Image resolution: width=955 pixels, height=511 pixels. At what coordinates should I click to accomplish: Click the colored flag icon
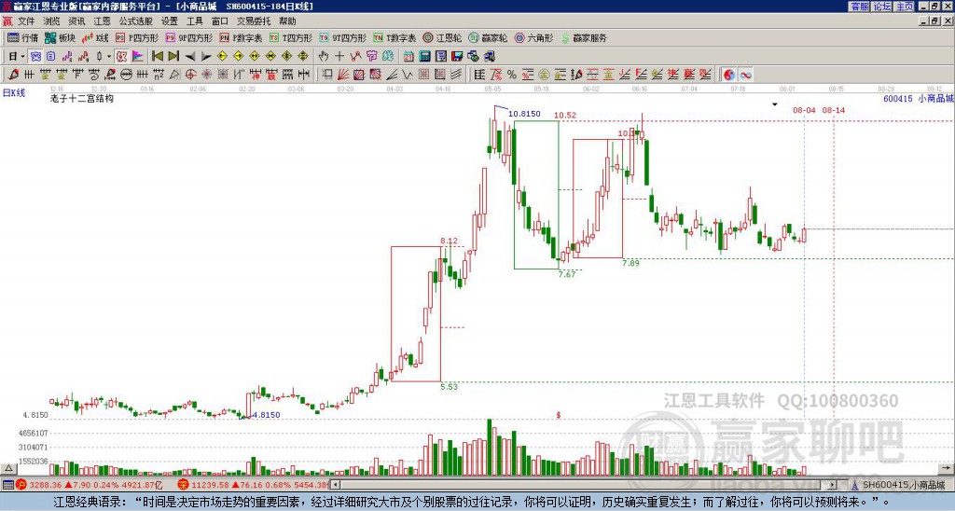[138, 56]
